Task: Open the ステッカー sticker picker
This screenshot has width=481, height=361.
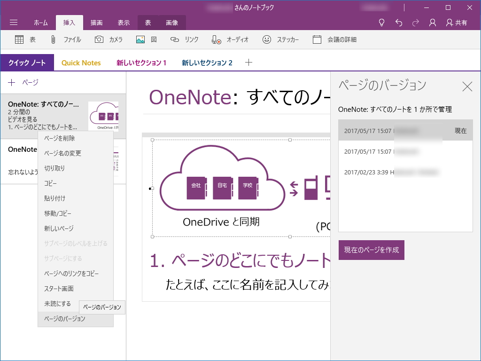Action: pos(280,39)
